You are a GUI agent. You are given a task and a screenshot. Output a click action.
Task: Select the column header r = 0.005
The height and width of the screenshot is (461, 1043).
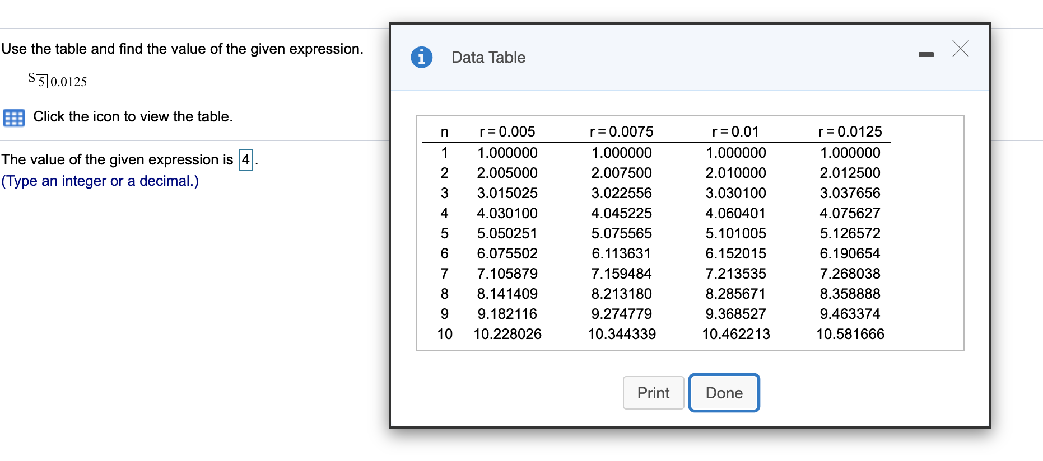click(x=507, y=131)
